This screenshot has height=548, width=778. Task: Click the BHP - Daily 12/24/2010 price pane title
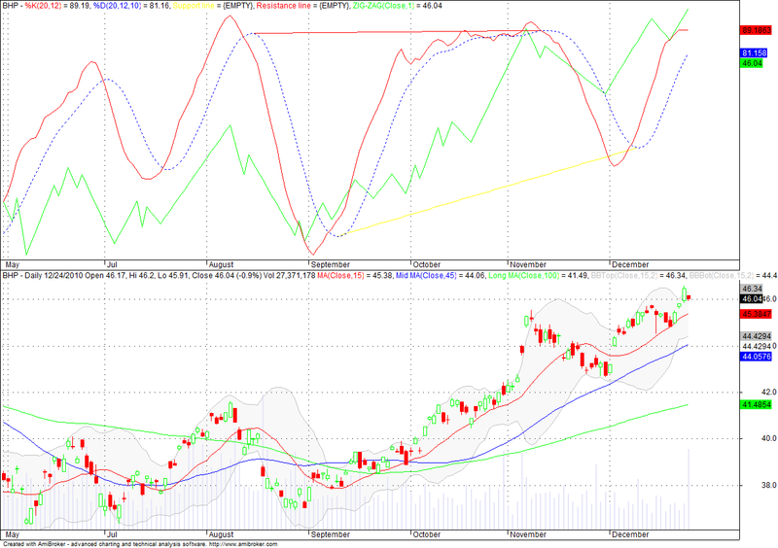click(42, 275)
